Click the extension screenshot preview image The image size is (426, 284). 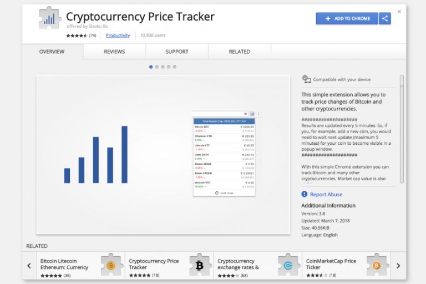tap(163, 155)
